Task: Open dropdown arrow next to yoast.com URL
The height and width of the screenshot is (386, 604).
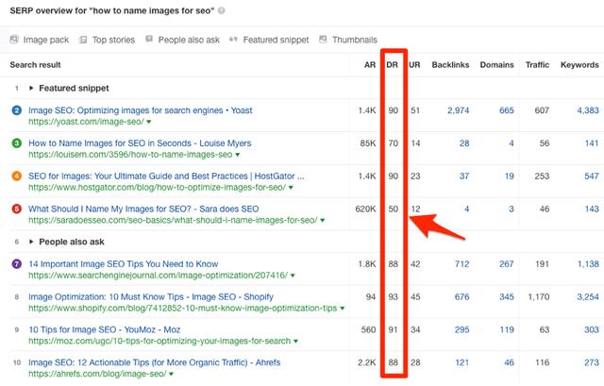Action: pyautogui.click(x=149, y=122)
